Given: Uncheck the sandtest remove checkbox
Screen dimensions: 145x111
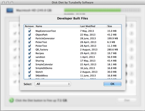Looking at the screenshot, I should 29,57.
